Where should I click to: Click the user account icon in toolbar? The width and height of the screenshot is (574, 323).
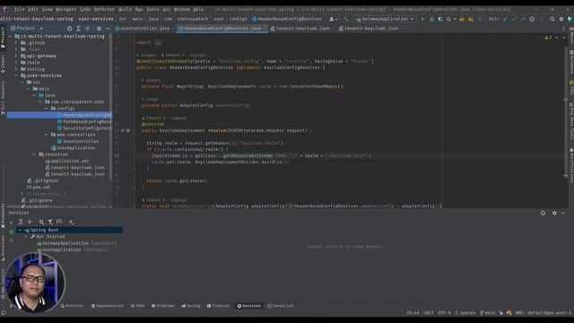tap(333, 19)
